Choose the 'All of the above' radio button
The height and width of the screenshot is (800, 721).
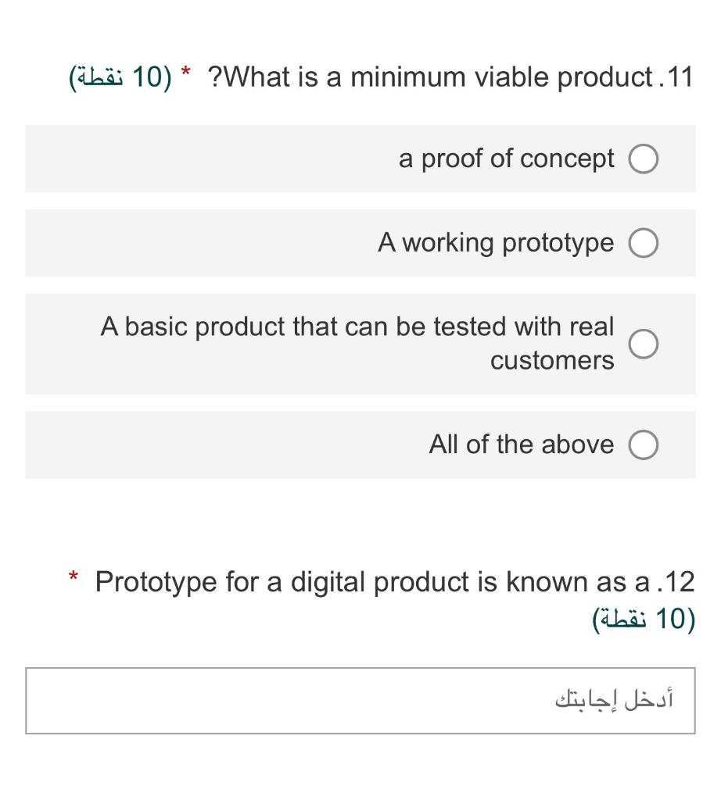coord(644,445)
